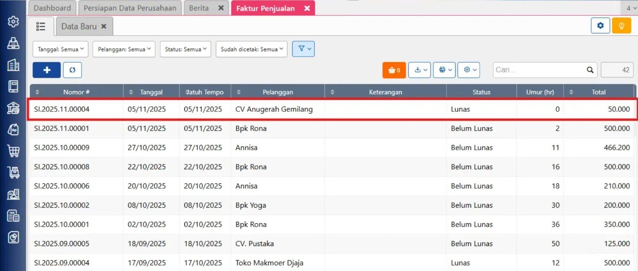This screenshot has width=638, height=271.
Task: Open the Data Baru sub-tab
Action: pyautogui.click(x=84, y=26)
